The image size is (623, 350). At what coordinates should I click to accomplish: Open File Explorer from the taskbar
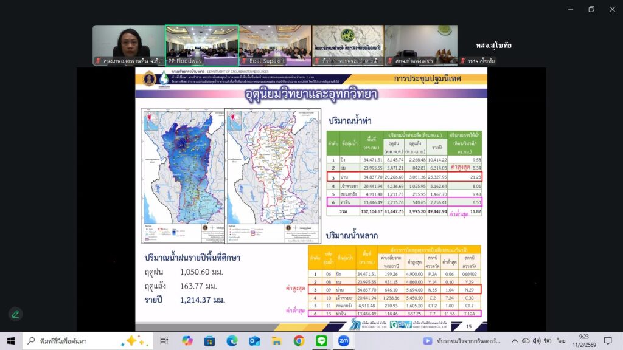click(276, 341)
